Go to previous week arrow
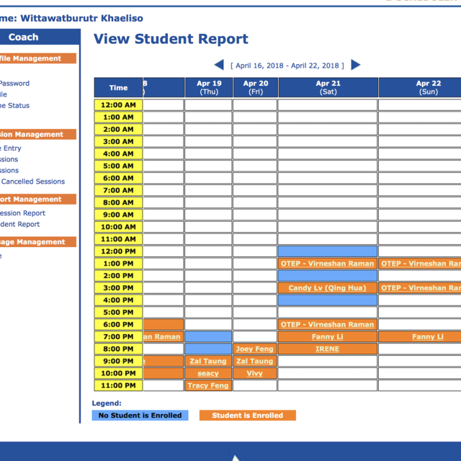Screen dimensions: 461x461 coord(219,65)
